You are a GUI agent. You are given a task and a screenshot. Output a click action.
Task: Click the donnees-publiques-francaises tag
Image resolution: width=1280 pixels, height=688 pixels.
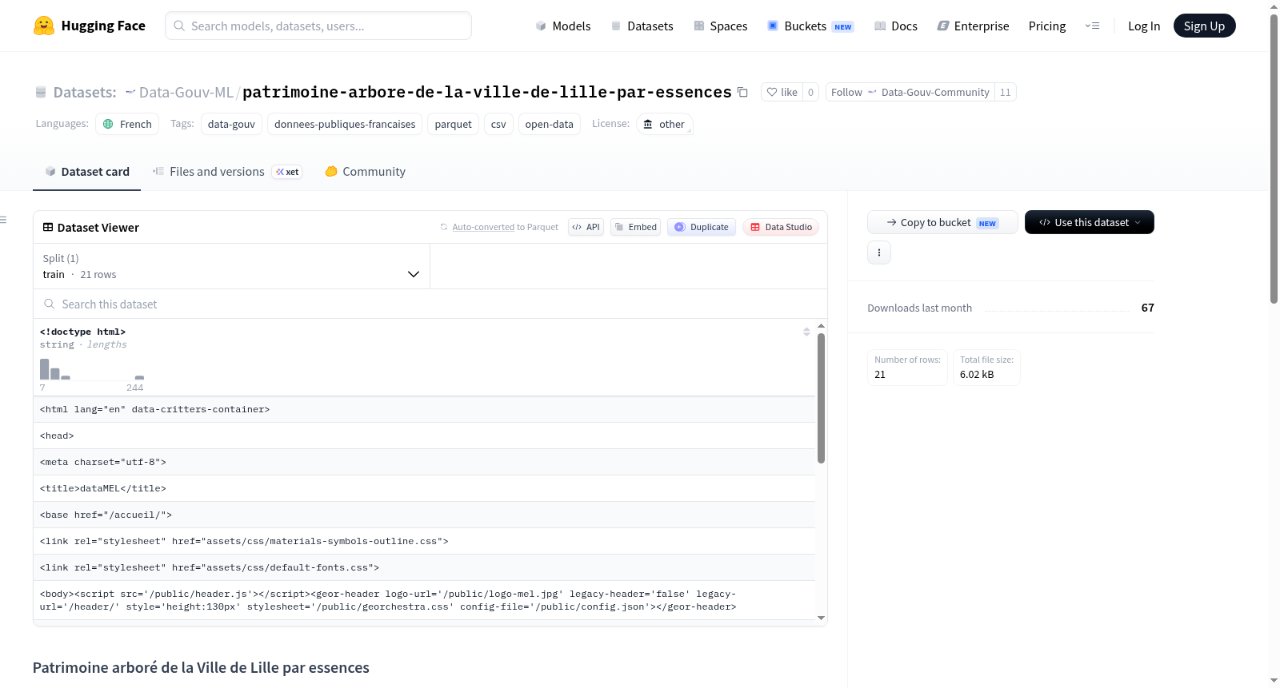click(345, 124)
